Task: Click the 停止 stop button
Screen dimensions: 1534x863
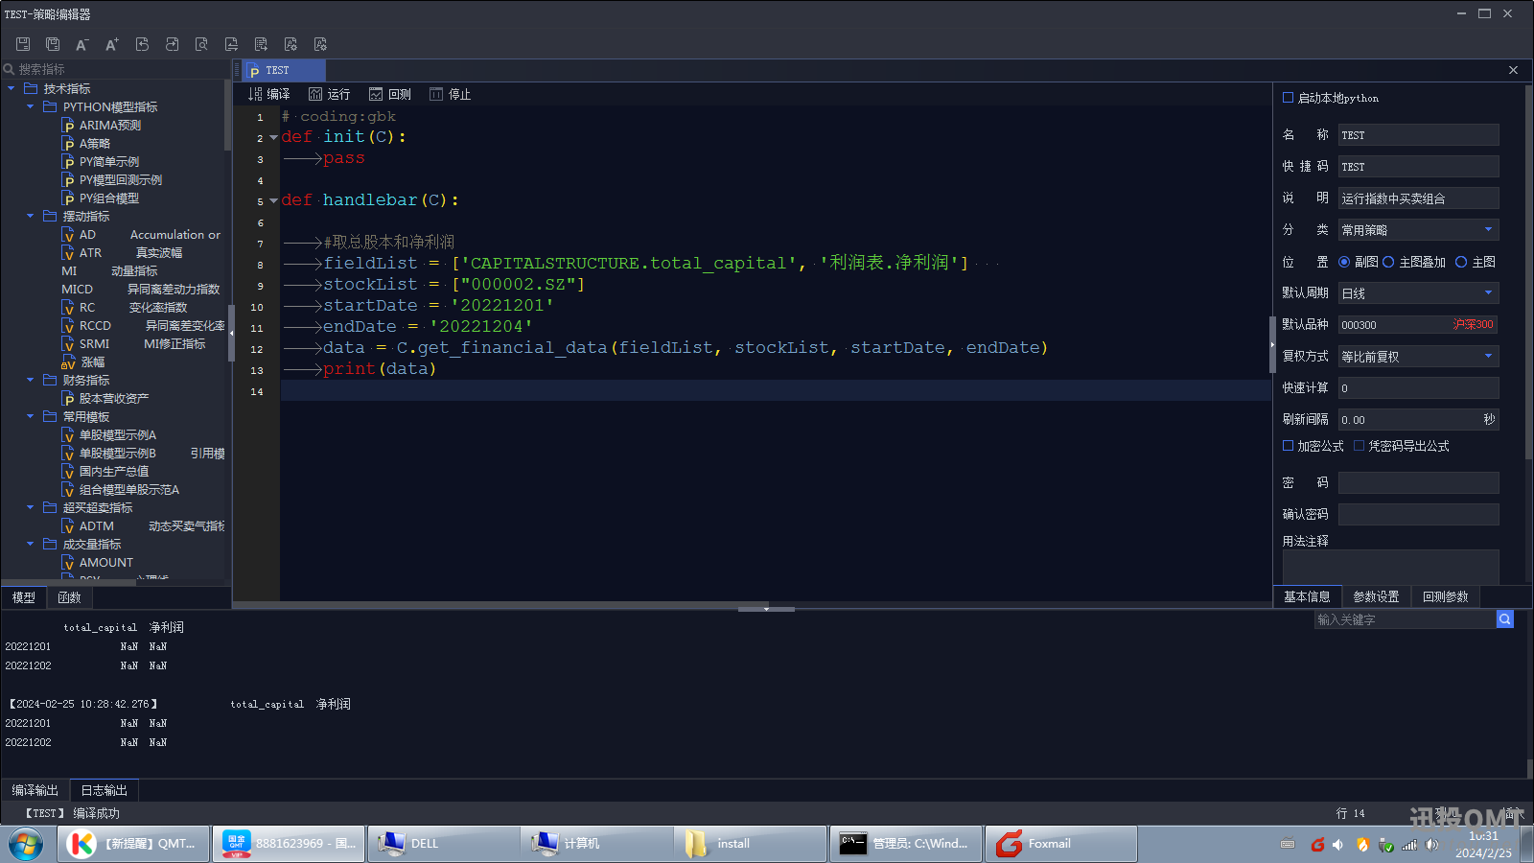Action: [451, 94]
